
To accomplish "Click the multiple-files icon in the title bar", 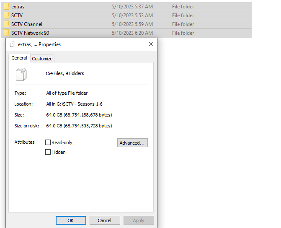I will [13, 44].
